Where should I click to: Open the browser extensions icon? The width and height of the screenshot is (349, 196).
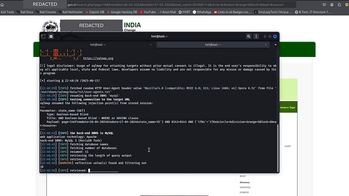[x=339, y=5]
